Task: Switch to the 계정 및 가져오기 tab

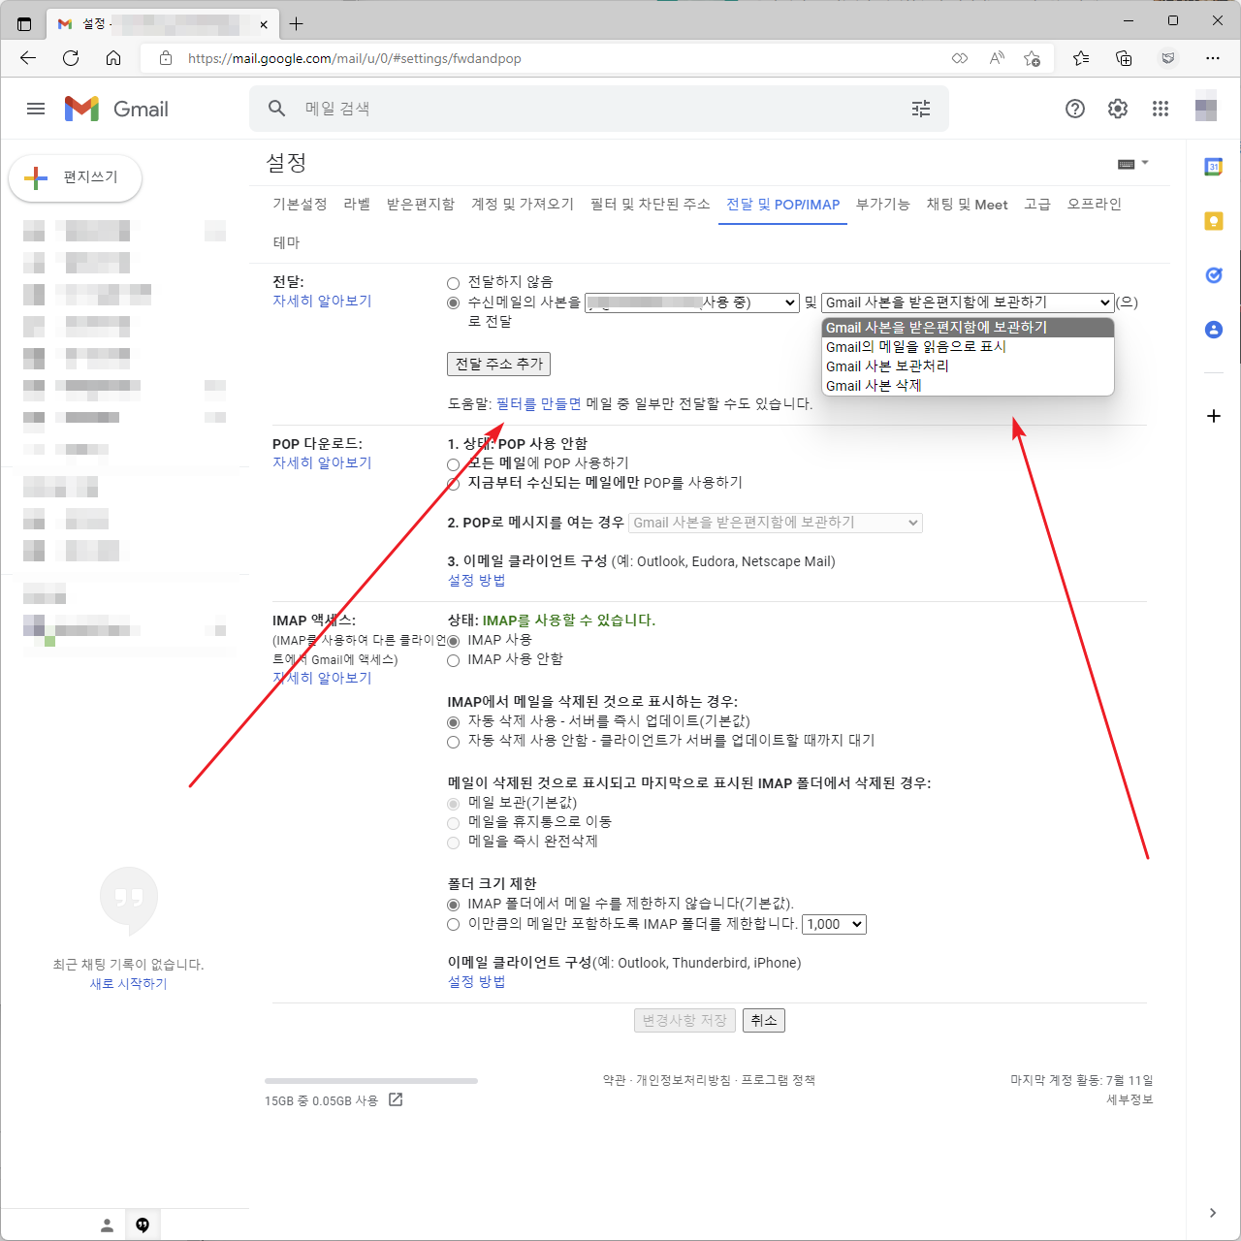Action: coord(523,204)
